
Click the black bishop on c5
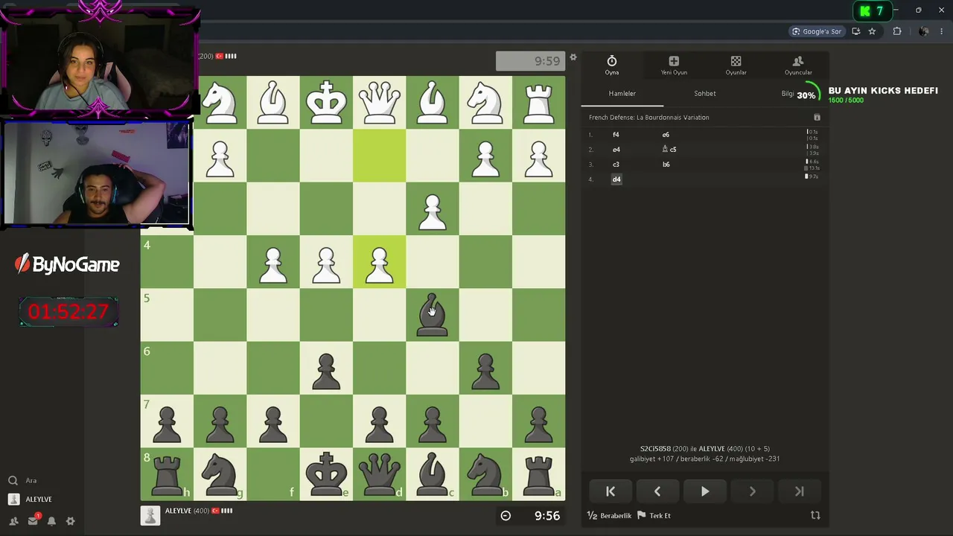(x=432, y=315)
